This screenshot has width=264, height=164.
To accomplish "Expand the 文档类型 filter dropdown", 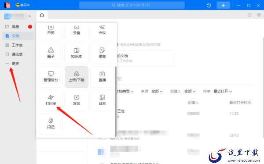I will tap(125, 91).
